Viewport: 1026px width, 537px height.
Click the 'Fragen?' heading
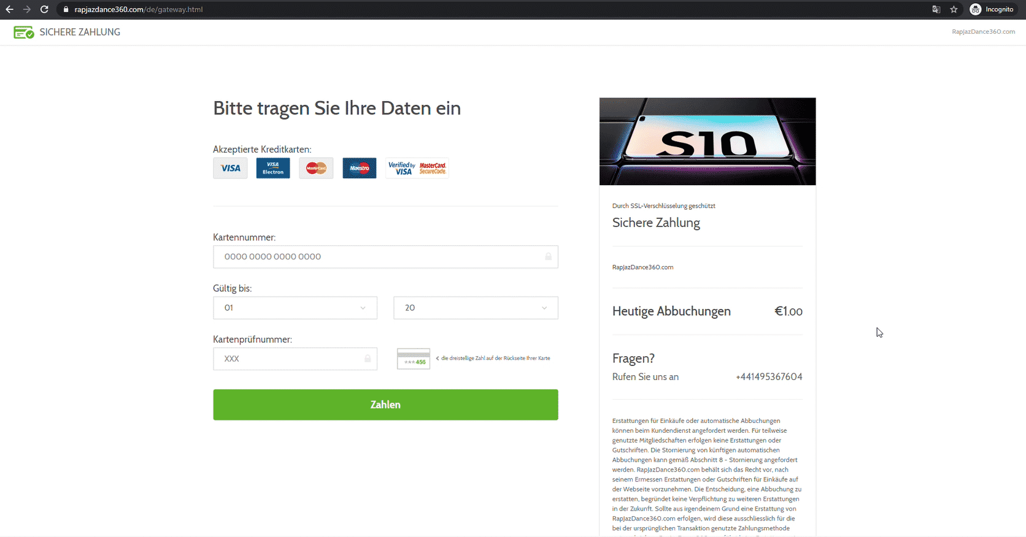633,359
